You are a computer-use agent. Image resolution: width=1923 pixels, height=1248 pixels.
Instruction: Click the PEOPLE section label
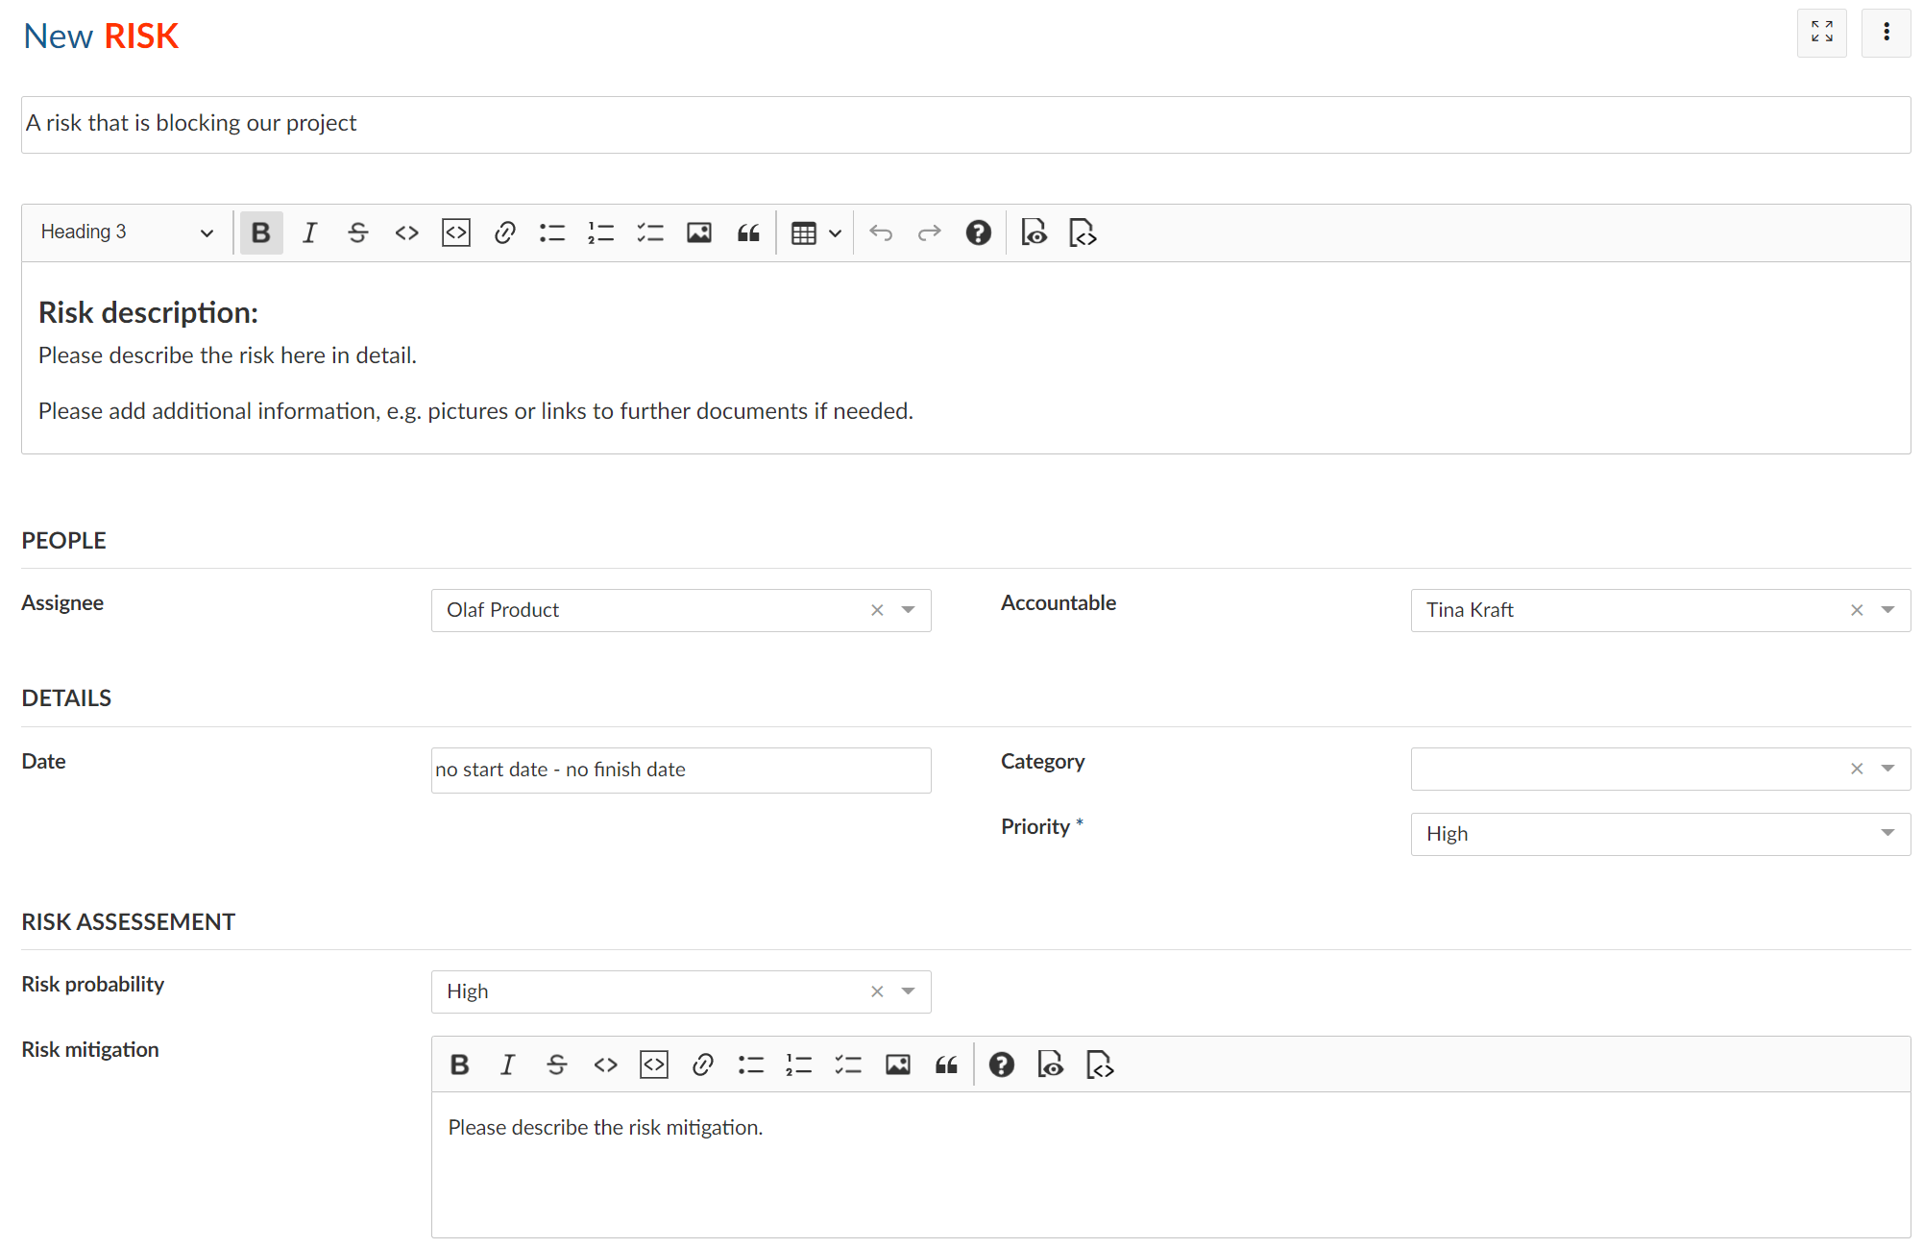[61, 540]
